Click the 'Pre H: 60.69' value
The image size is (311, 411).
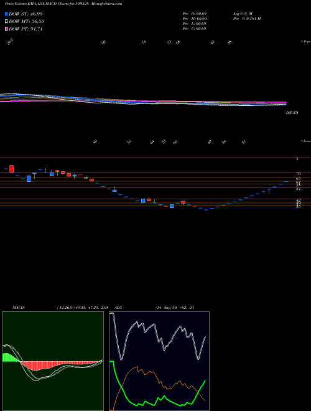pos(195,19)
